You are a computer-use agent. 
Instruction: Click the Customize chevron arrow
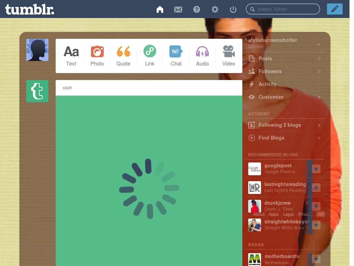(319, 97)
